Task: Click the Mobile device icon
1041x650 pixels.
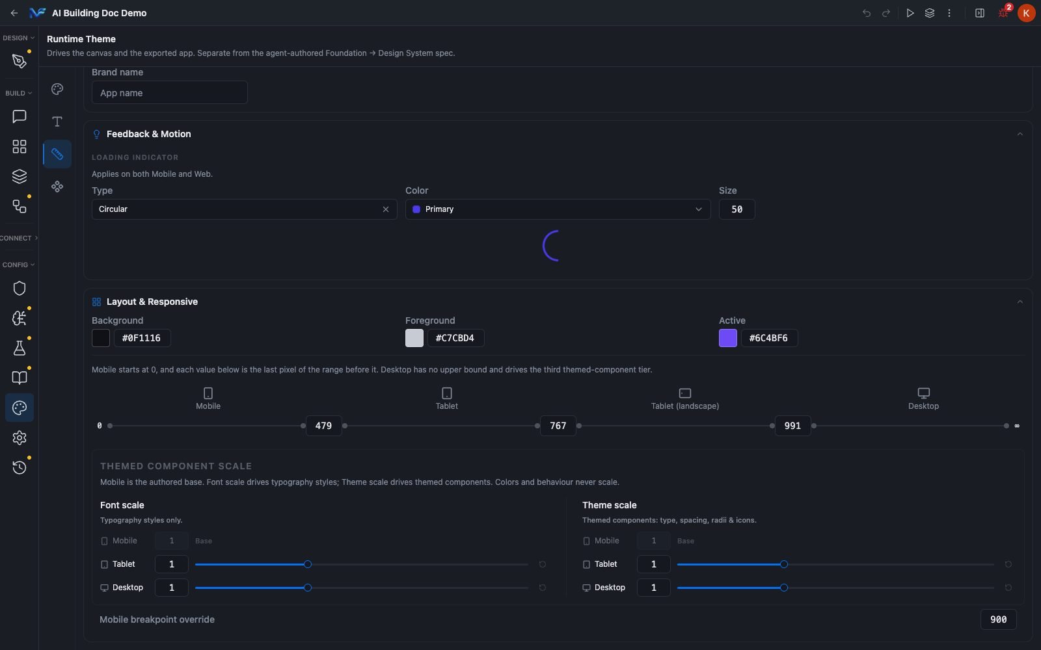Action: coord(208,393)
